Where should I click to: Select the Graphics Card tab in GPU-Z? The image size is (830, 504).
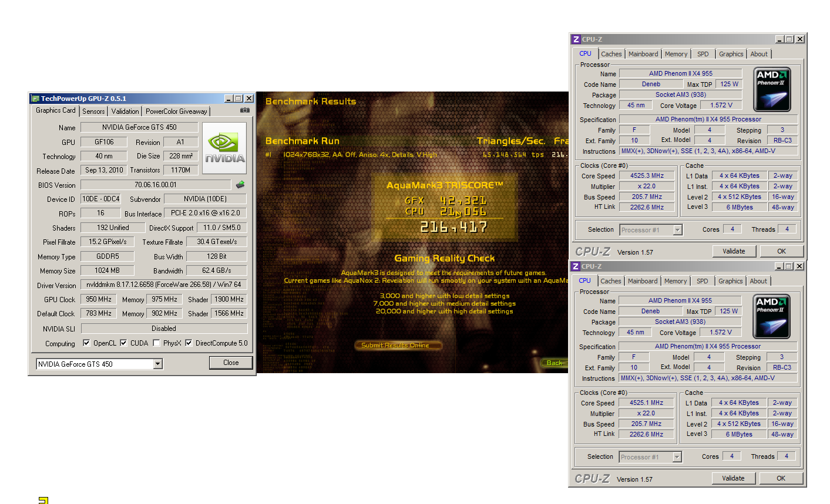tap(56, 110)
